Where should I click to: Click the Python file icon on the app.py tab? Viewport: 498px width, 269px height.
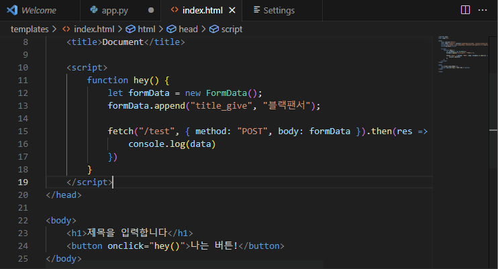[94, 10]
